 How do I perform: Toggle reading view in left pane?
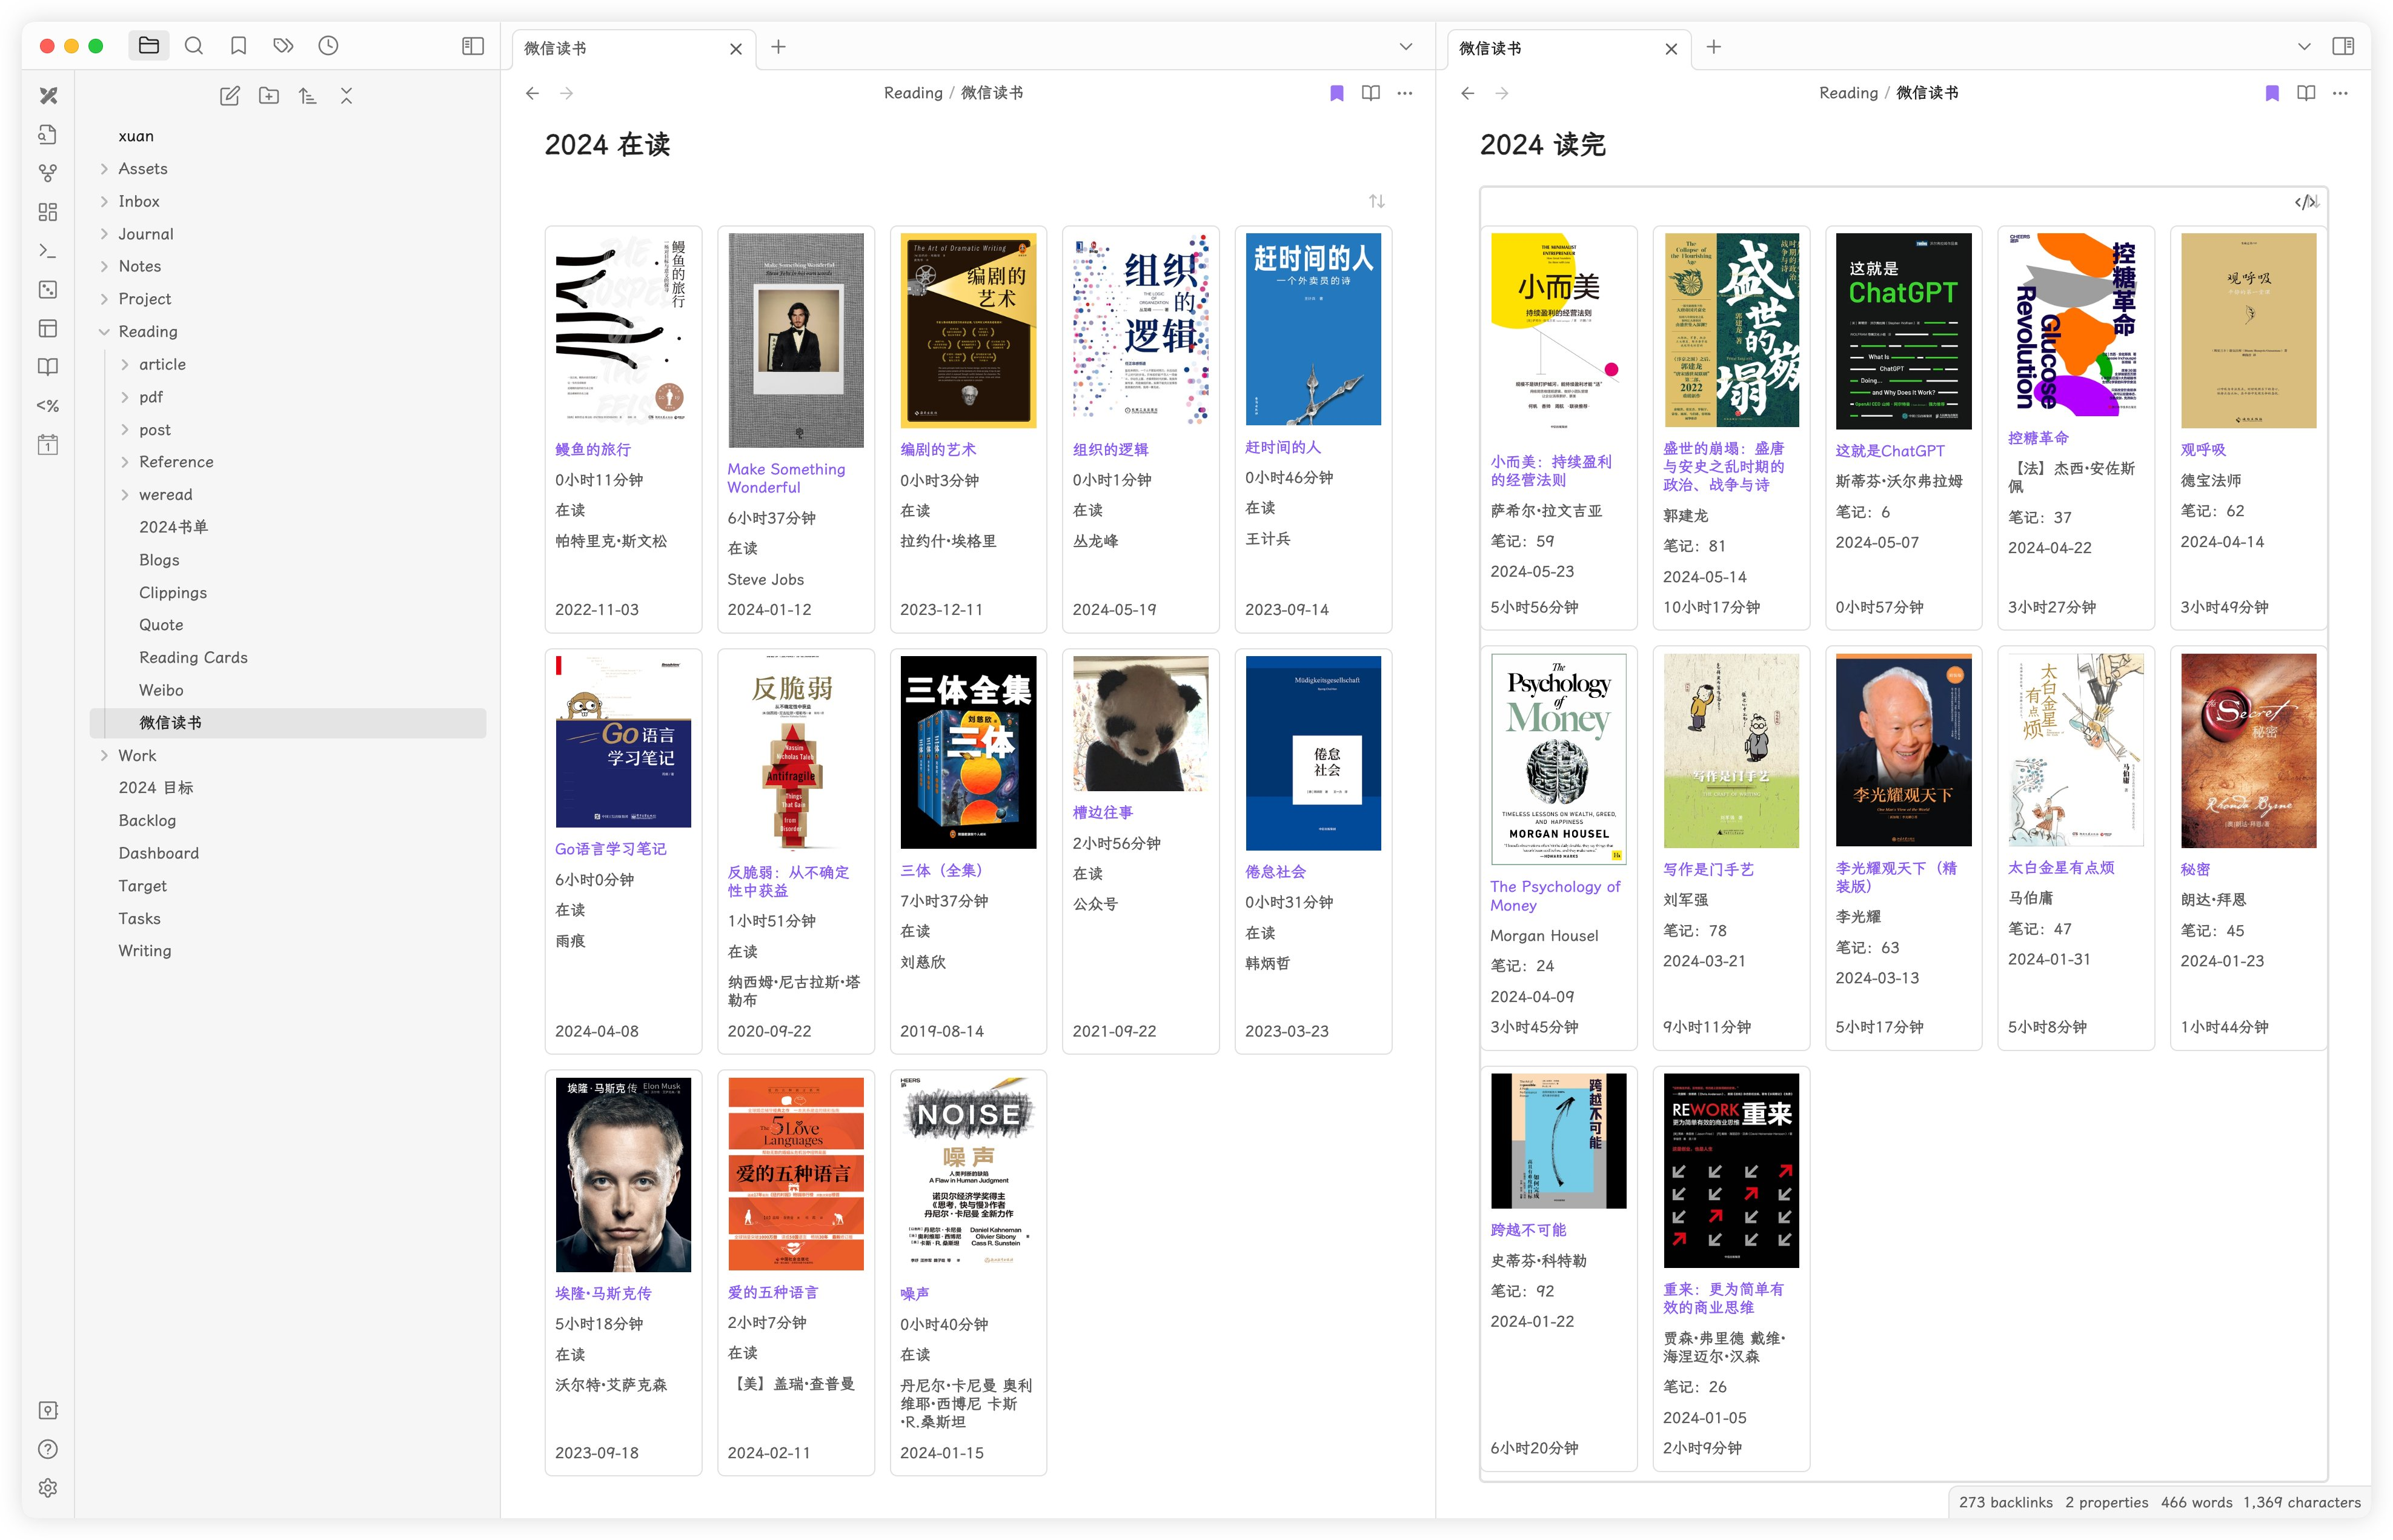(1370, 93)
